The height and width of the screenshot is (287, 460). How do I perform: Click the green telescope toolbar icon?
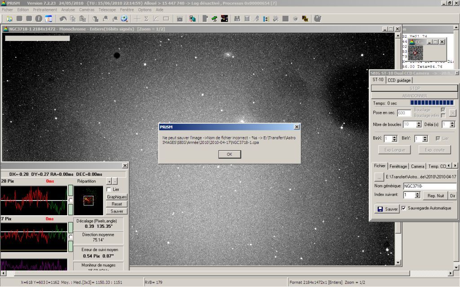click(x=214, y=19)
